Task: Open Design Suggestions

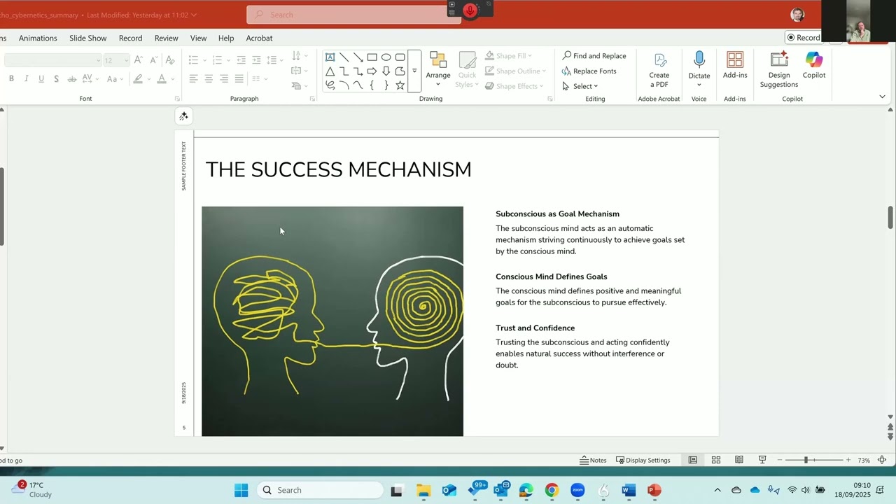Action: 779,70
